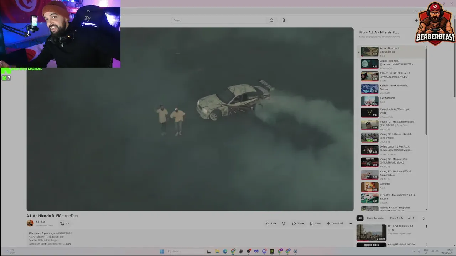Screen dimensions: 456x256
Task: Expand the notification preferences chevron
Action: 67,223
